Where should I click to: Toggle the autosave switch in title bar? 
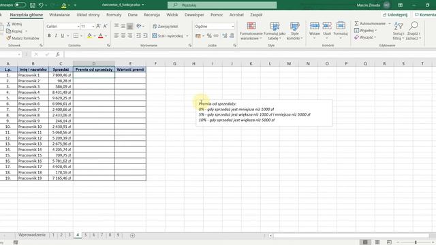(x=20, y=5)
